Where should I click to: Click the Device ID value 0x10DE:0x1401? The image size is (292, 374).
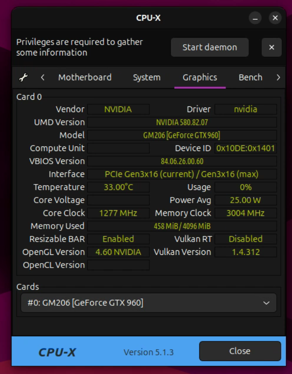pyautogui.click(x=246, y=148)
